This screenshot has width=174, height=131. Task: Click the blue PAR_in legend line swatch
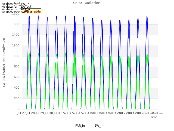(x=71, y=126)
